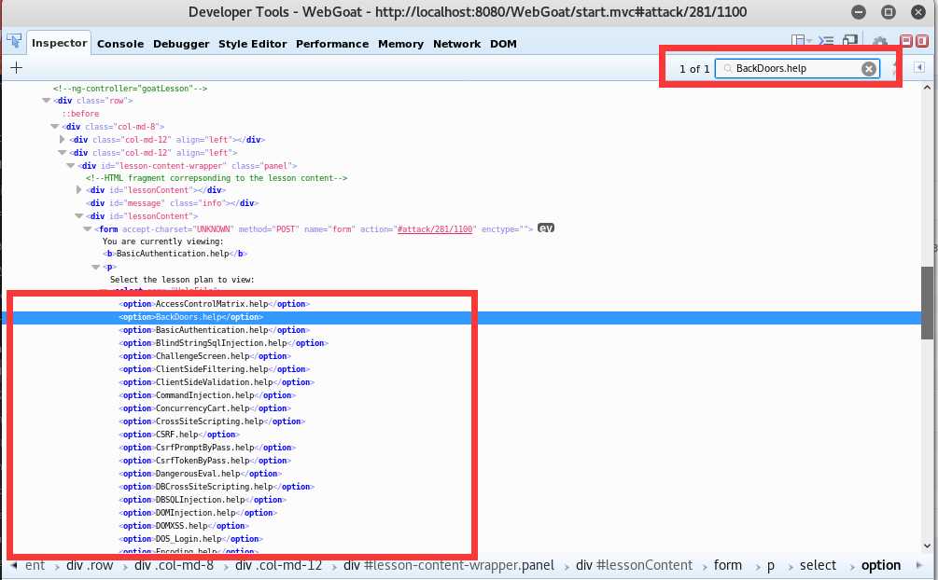This screenshot has height=580, width=938.
Task: Select the DangerousEval.help option
Action: tap(201, 474)
